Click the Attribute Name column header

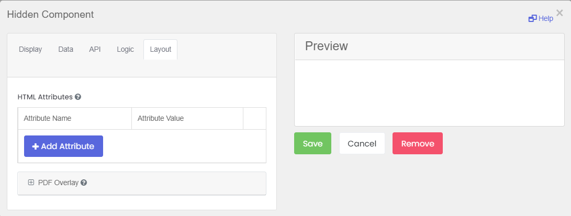pos(48,118)
